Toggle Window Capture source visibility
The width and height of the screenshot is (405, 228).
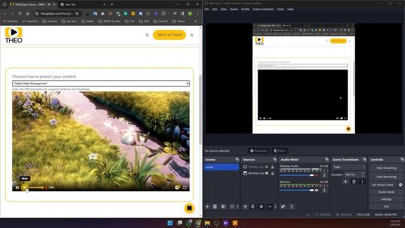point(267,173)
